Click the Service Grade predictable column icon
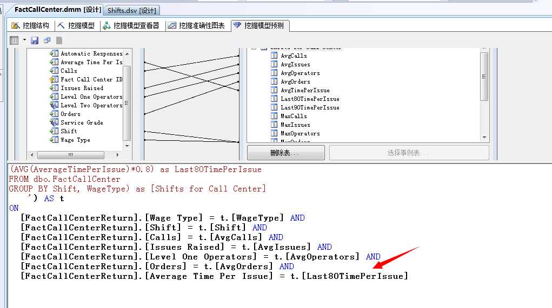The height and width of the screenshot is (308, 552). [54, 122]
